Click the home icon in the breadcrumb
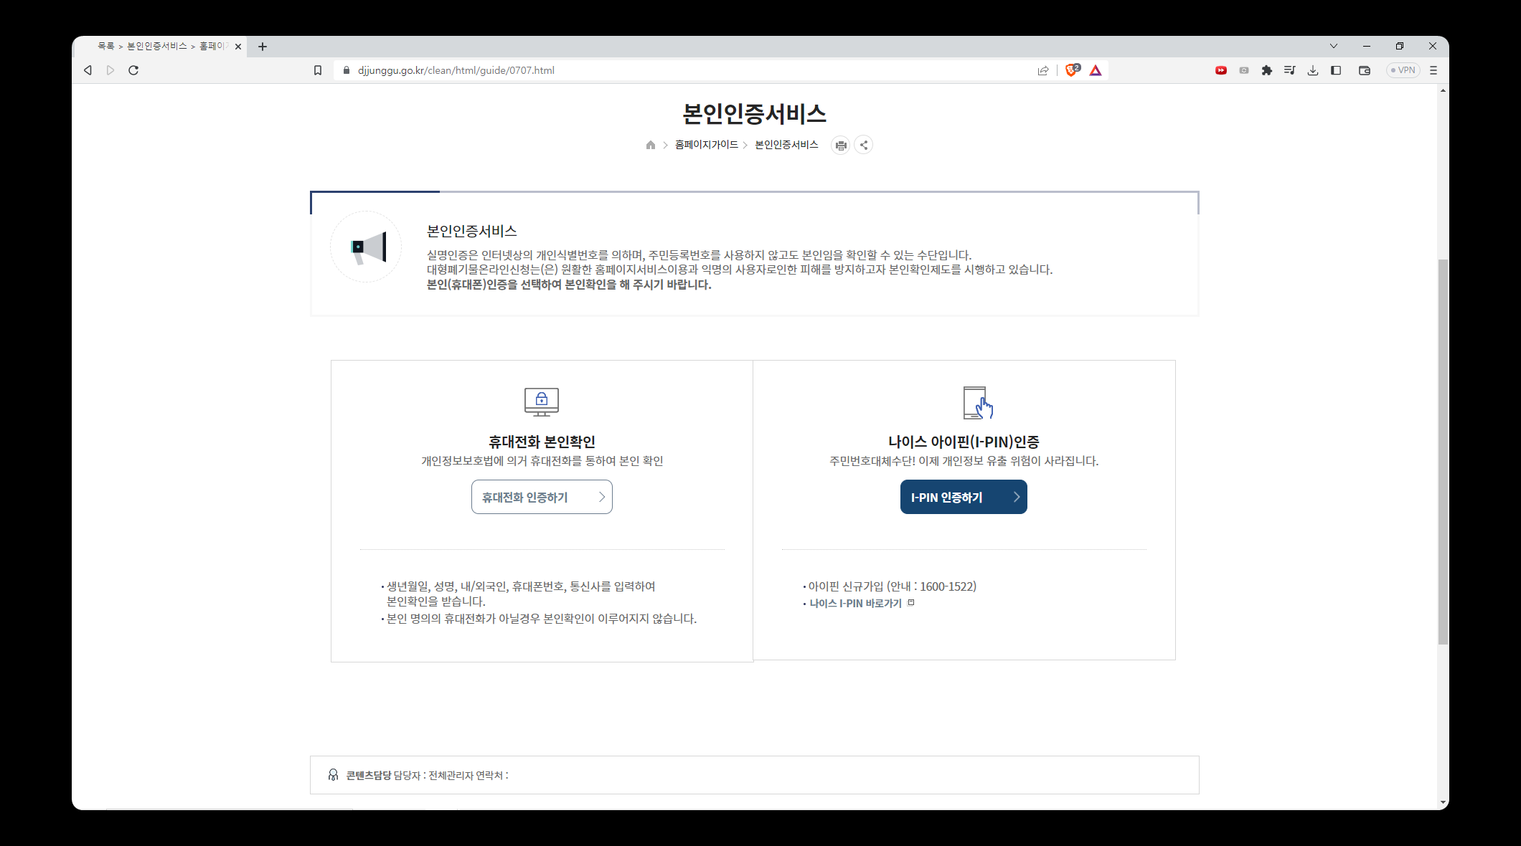 coord(651,145)
